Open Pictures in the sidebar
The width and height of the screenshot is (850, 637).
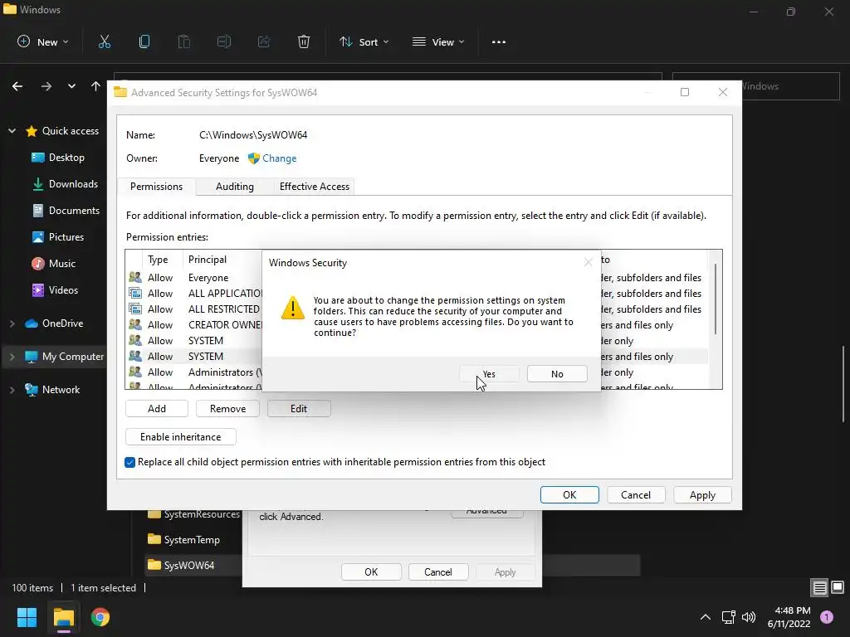click(58, 237)
